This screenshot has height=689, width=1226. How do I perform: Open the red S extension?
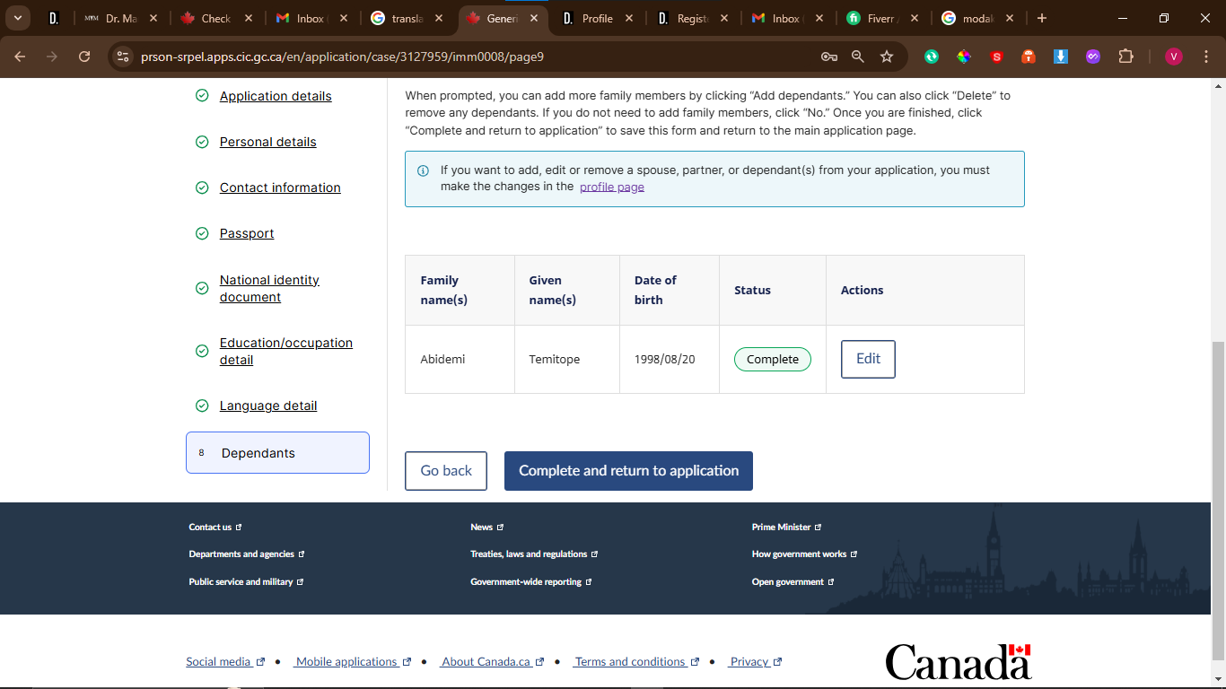[x=996, y=57]
